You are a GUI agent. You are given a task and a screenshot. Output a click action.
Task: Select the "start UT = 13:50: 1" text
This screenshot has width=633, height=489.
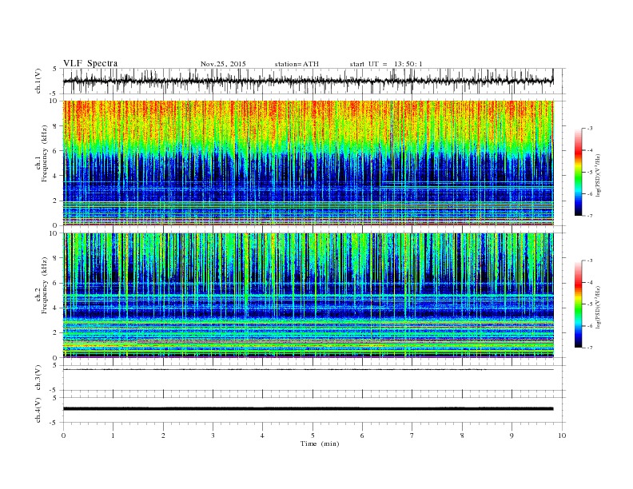(386, 64)
